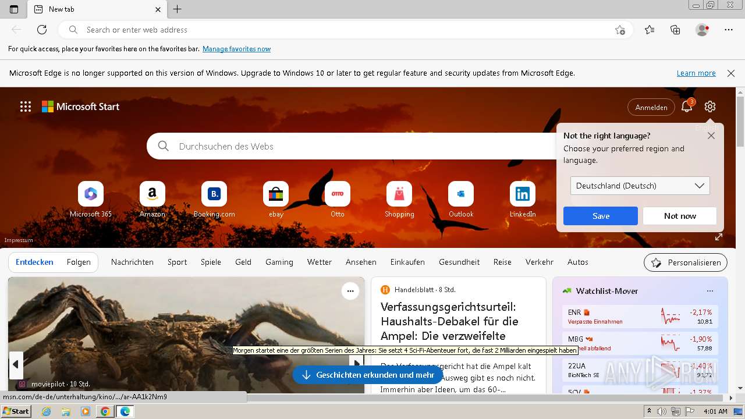Open Otto quick link

[x=338, y=200]
